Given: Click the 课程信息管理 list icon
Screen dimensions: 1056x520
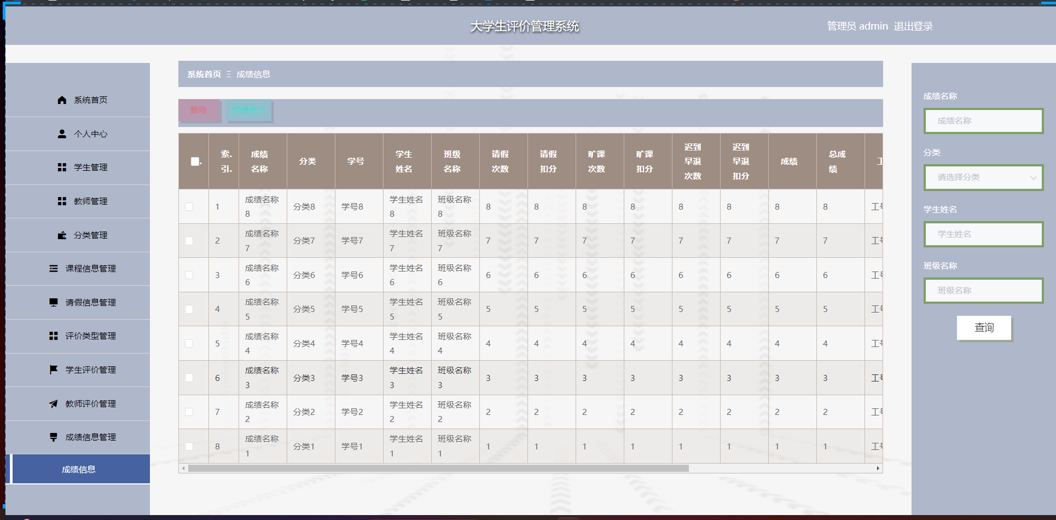Looking at the screenshot, I should [54, 269].
